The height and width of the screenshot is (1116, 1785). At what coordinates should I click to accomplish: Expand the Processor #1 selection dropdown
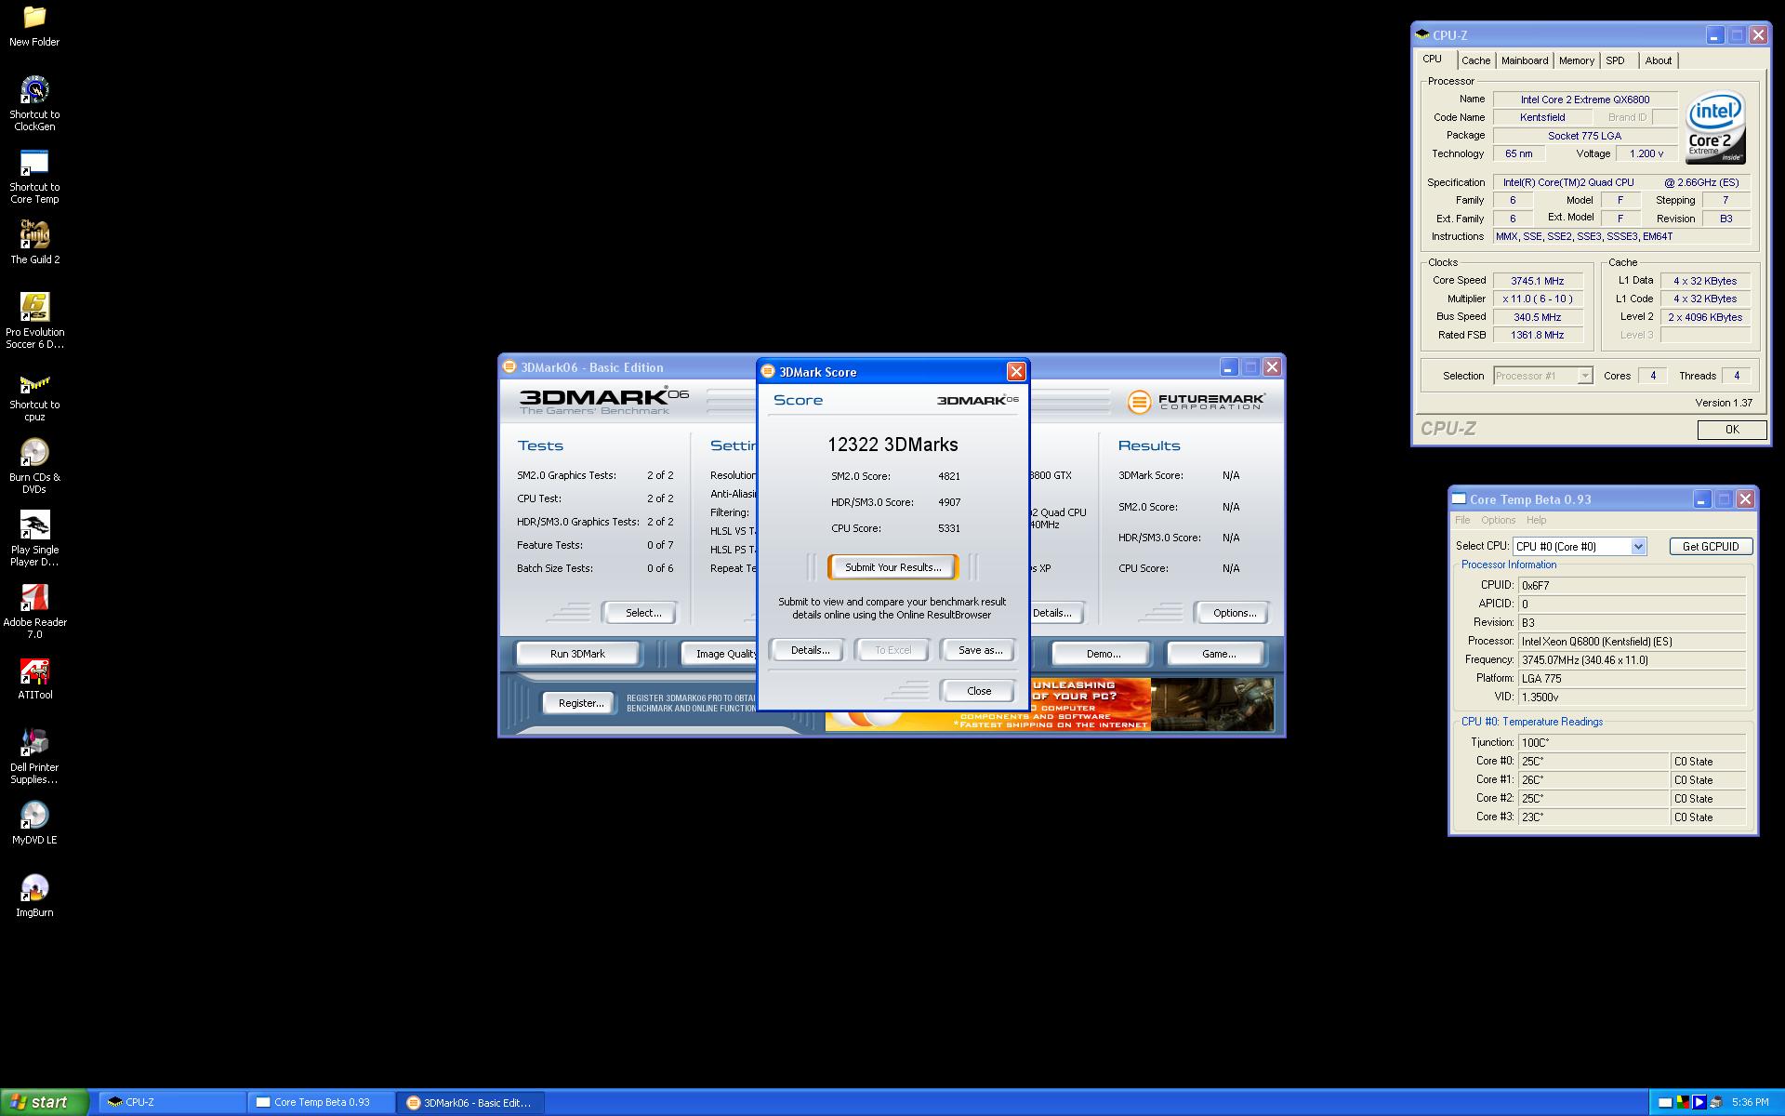click(1585, 376)
